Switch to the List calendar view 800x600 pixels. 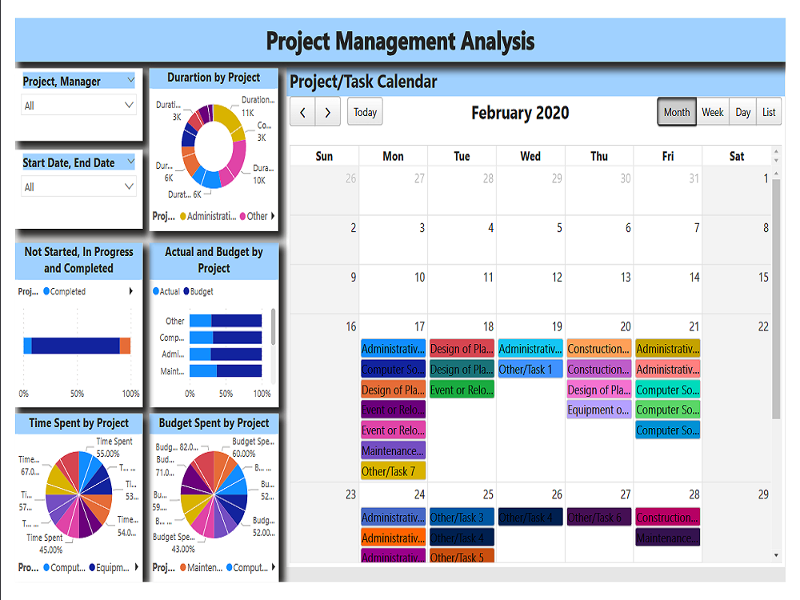pos(768,112)
